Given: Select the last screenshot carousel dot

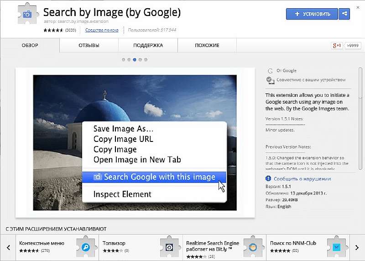Looking at the screenshot, I should coord(146,60).
